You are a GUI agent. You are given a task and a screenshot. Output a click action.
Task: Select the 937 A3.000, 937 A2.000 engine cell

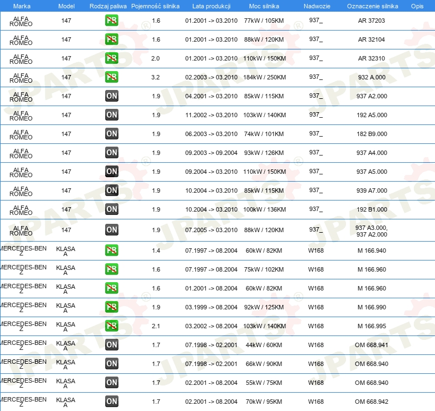(x=372, y=231)
